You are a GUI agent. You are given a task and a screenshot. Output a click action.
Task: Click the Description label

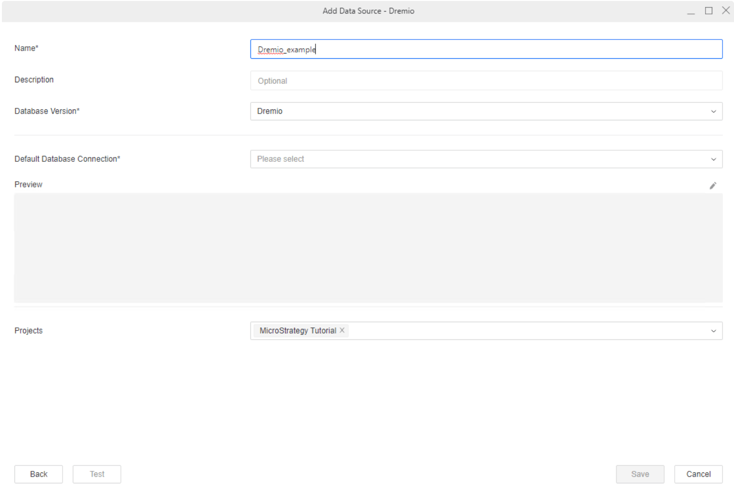[34, 80]
